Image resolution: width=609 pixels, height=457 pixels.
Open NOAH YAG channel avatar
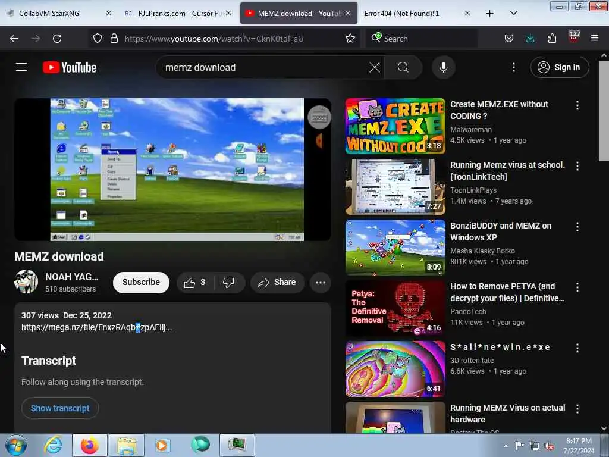(x=26, y=281)
